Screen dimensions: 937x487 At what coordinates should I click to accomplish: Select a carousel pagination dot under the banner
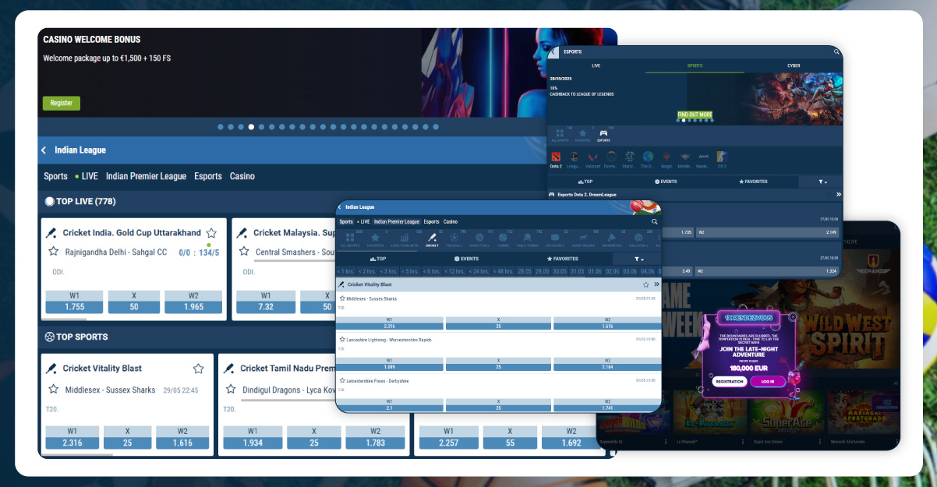[251, 126]
